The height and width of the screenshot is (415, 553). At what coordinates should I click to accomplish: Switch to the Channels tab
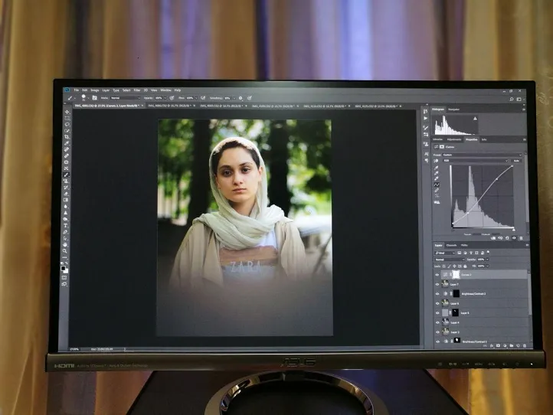coord(451,246)
